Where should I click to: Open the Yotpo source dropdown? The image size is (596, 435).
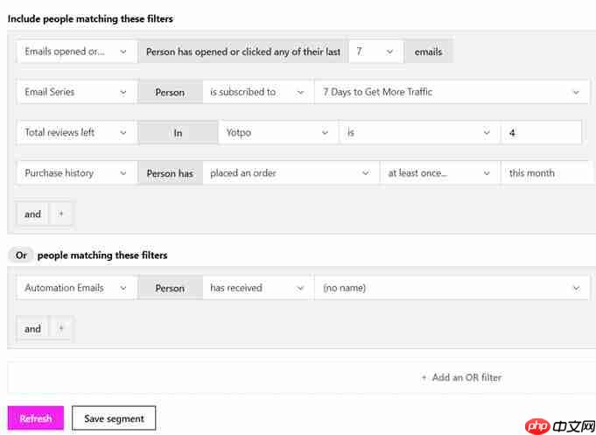(277, 133)
